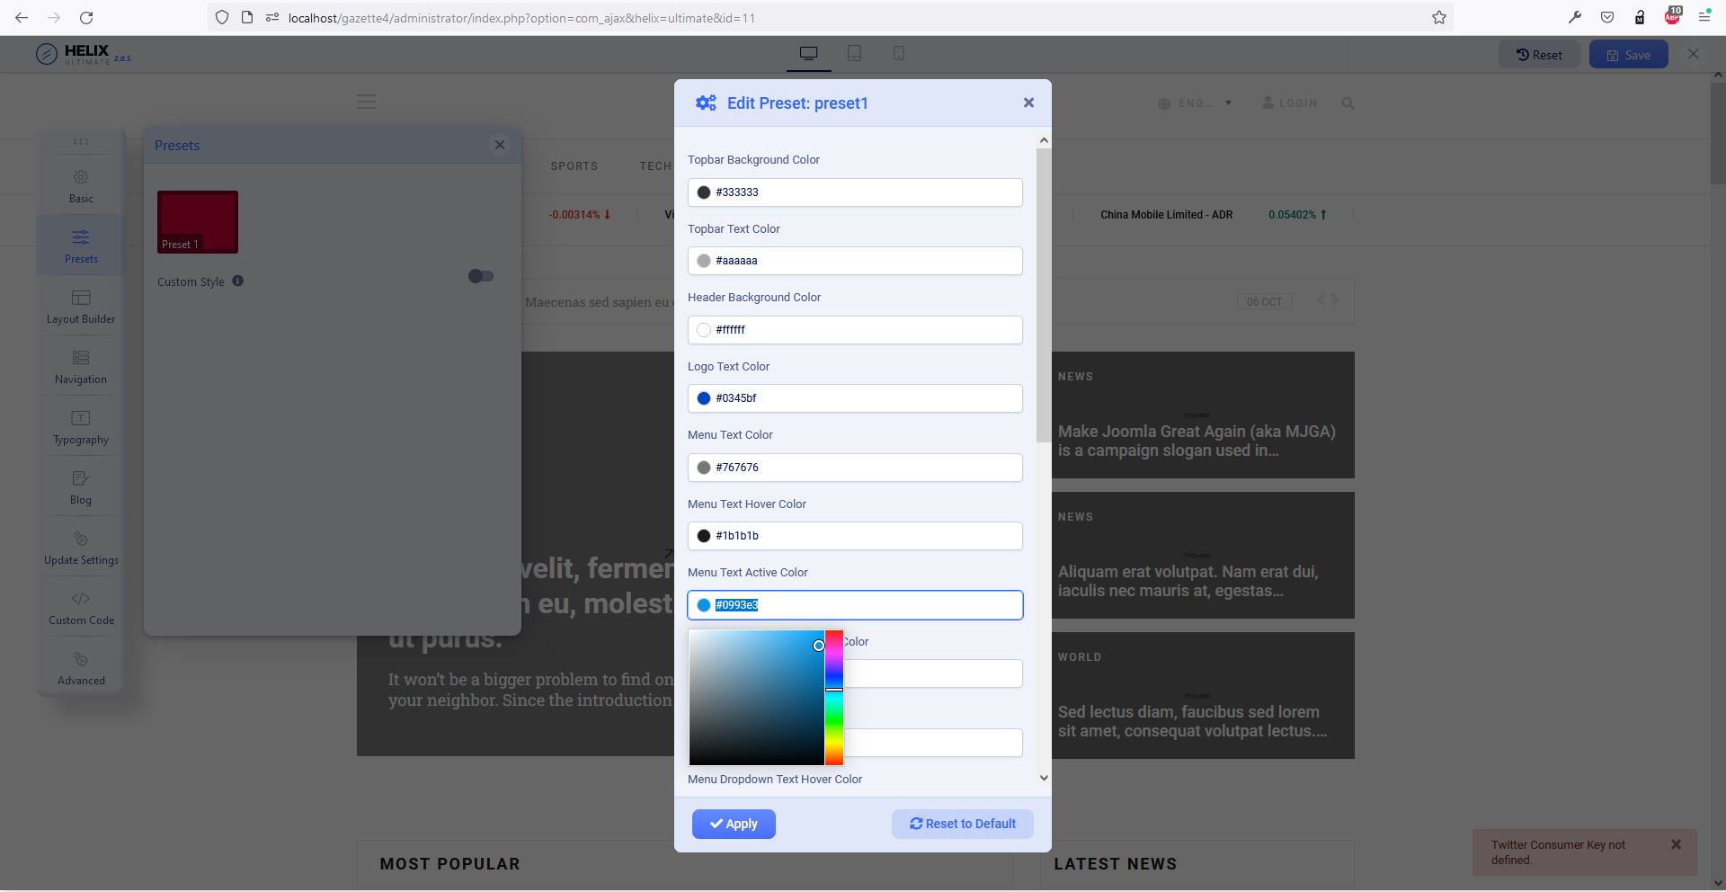1726x892 pixels.
Task: Open the Make Joomla Great Again article
Action: 1197,441
